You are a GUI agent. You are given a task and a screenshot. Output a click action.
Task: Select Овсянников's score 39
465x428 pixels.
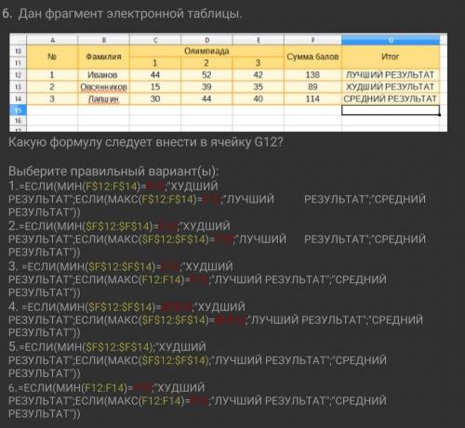[206, 87]
